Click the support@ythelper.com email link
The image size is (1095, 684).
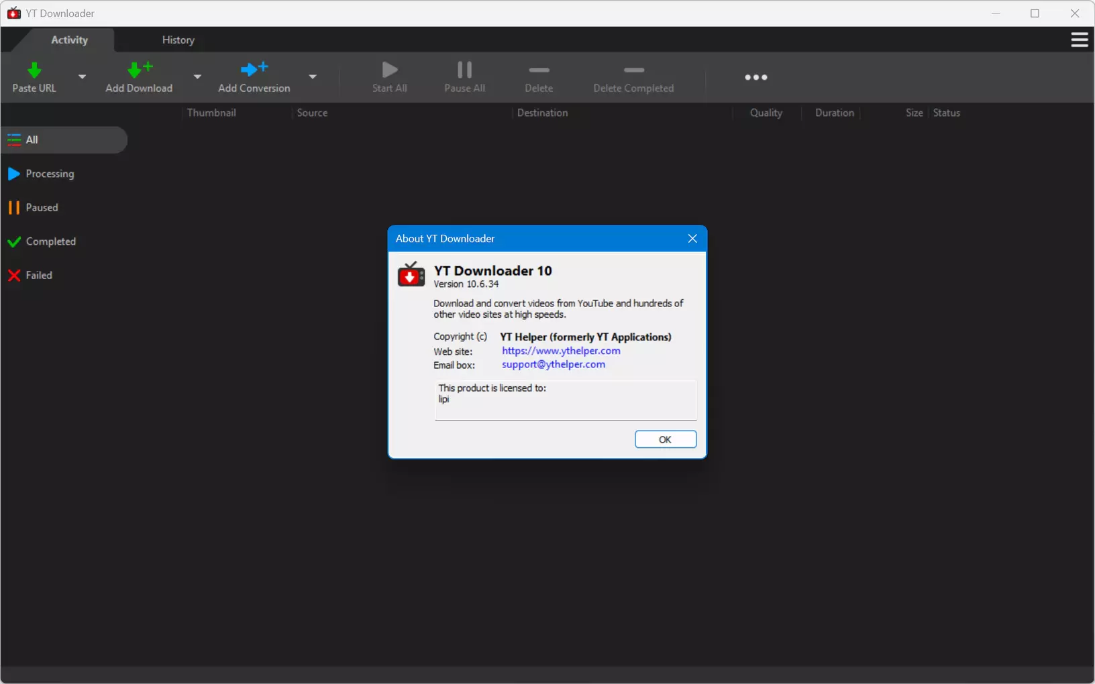pos(554,364)
